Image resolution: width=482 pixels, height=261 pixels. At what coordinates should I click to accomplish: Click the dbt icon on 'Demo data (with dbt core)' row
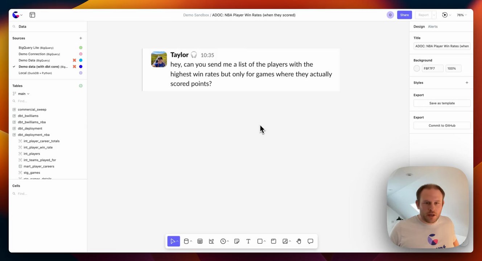(74, 67)
